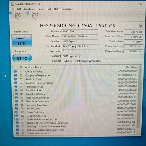Click the Interface field NVM Express

pos(80,41)
